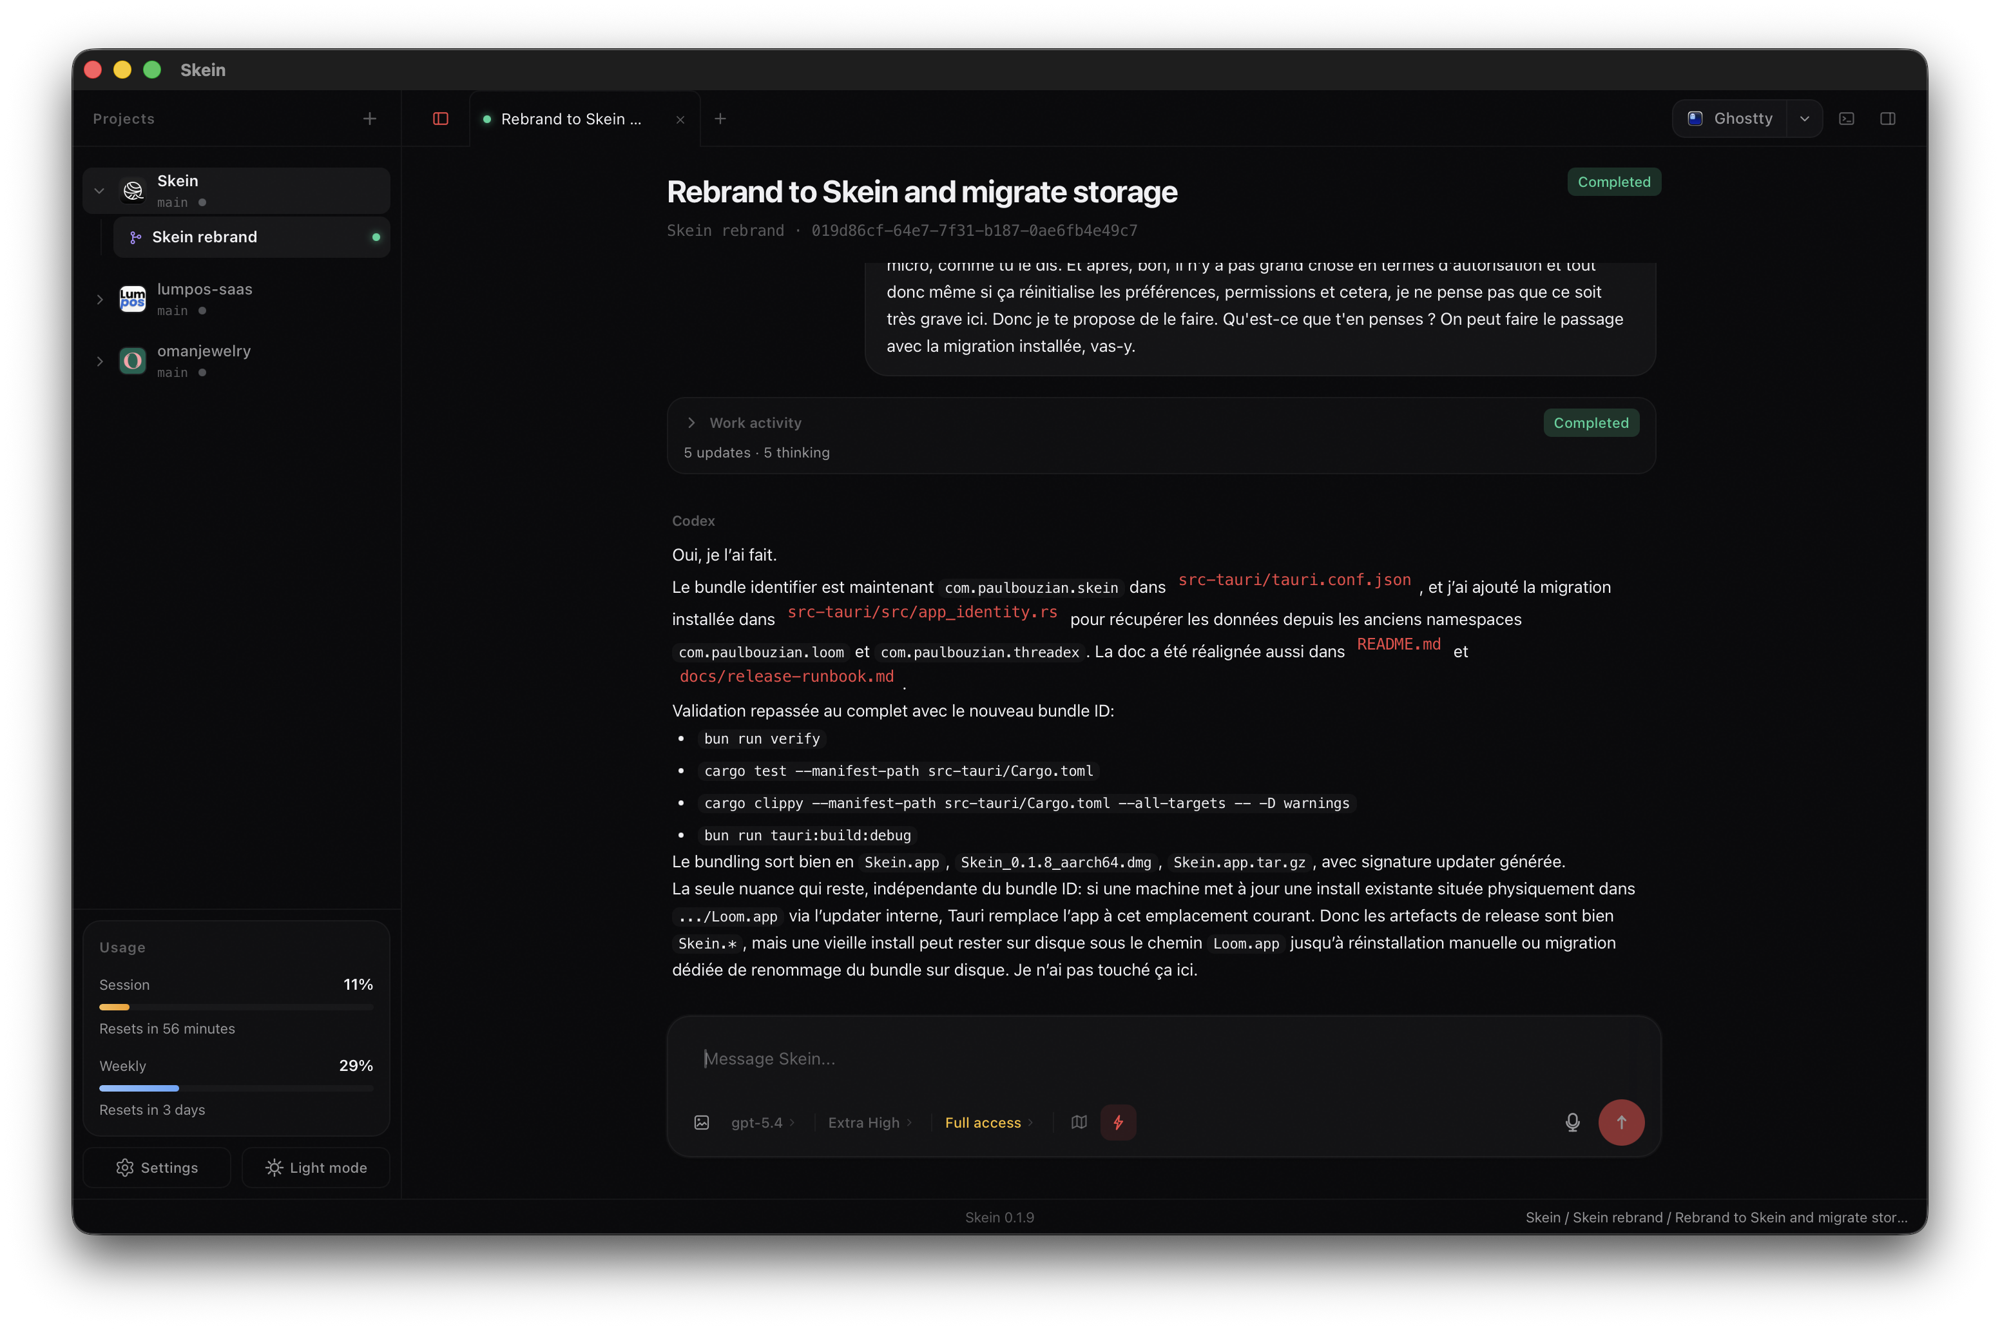Click the terminal panel icon
This screenshot has height=1330, width=2000.
pyautogui.click(x=1847, y=119)
